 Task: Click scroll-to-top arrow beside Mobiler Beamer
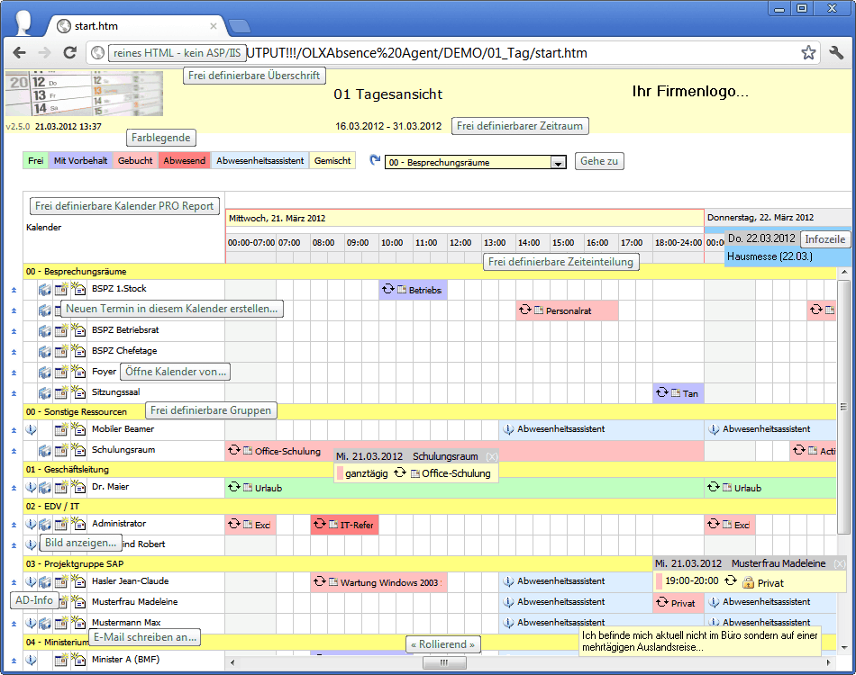tap(14, 430)
